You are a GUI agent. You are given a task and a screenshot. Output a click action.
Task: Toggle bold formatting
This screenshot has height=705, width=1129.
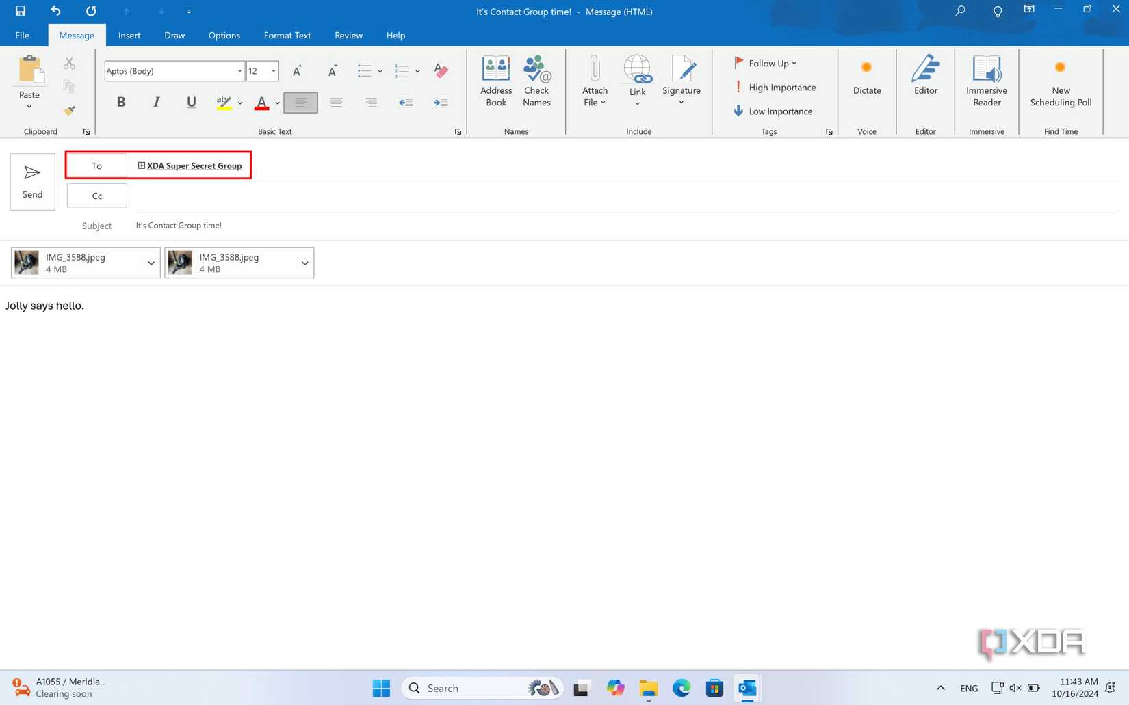pyautogui.click(x=121, y=102)
